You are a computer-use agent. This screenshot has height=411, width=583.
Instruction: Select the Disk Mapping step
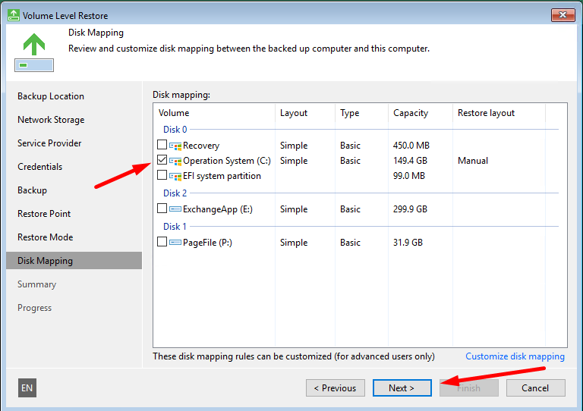pos(74,261)
